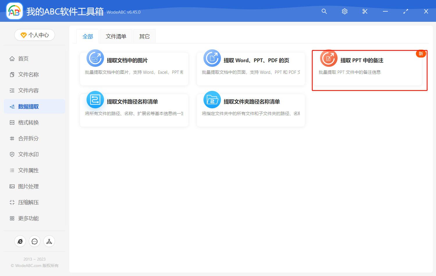Click the 提取文档中的图片 tool icon
436x276 pixels.
95,58
